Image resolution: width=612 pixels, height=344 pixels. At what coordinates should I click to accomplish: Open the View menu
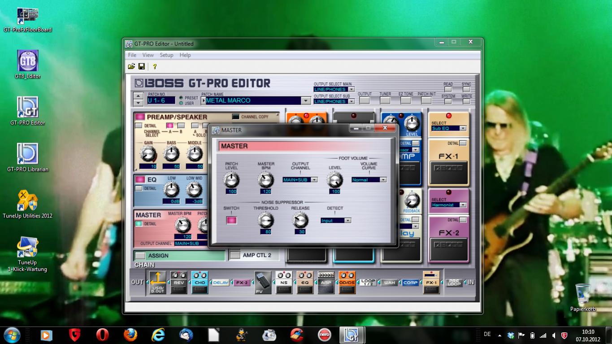coord(148,55)
